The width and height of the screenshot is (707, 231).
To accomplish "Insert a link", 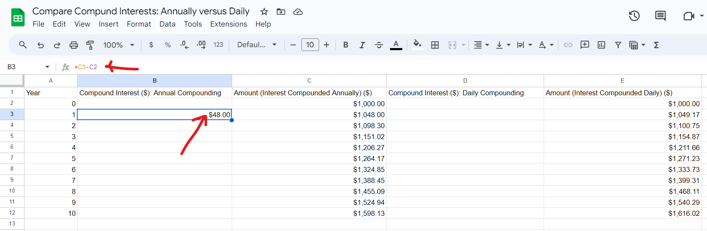I will pos(568,45).
